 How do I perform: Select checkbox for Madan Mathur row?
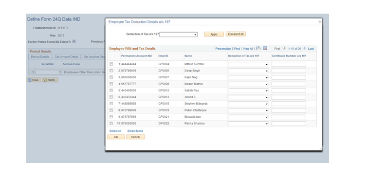[111, 84]
